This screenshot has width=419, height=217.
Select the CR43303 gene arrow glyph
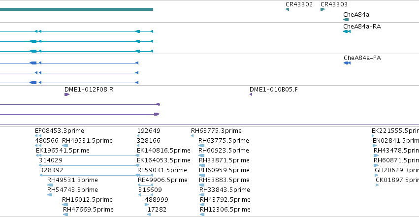pyautogui.click(x=322, y=9)
